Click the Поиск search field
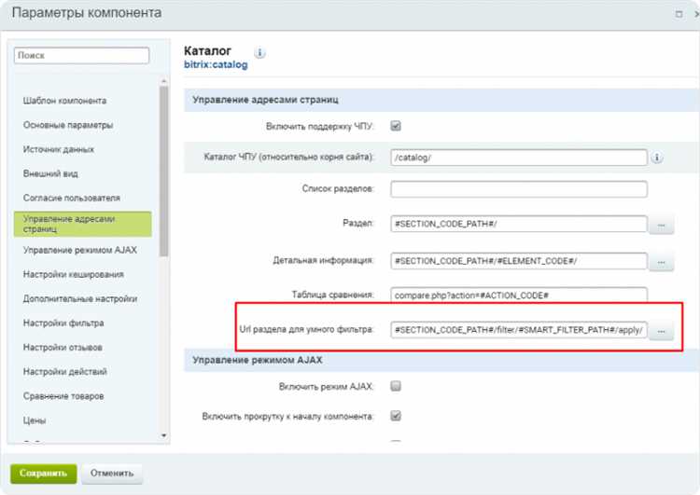 click(81, 56)
